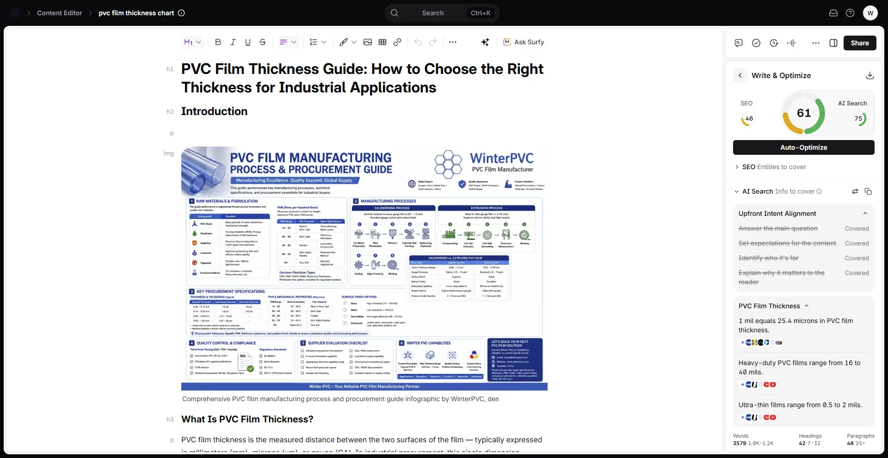Open the version history icon
The height and width of the screenshot is (458, 888).
point(774,43)
